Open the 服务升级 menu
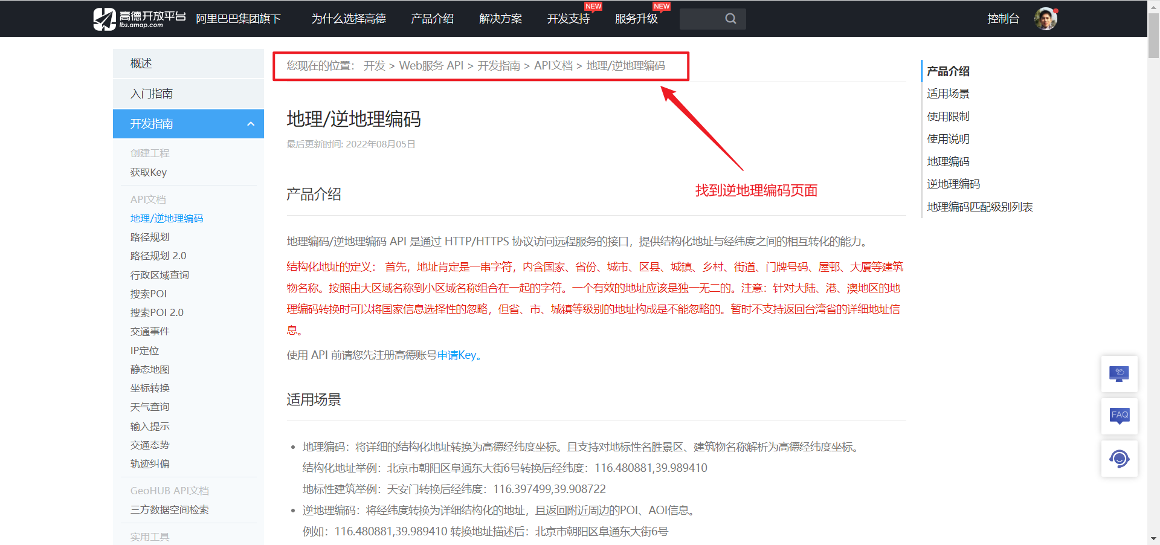 tap(636, 19)
